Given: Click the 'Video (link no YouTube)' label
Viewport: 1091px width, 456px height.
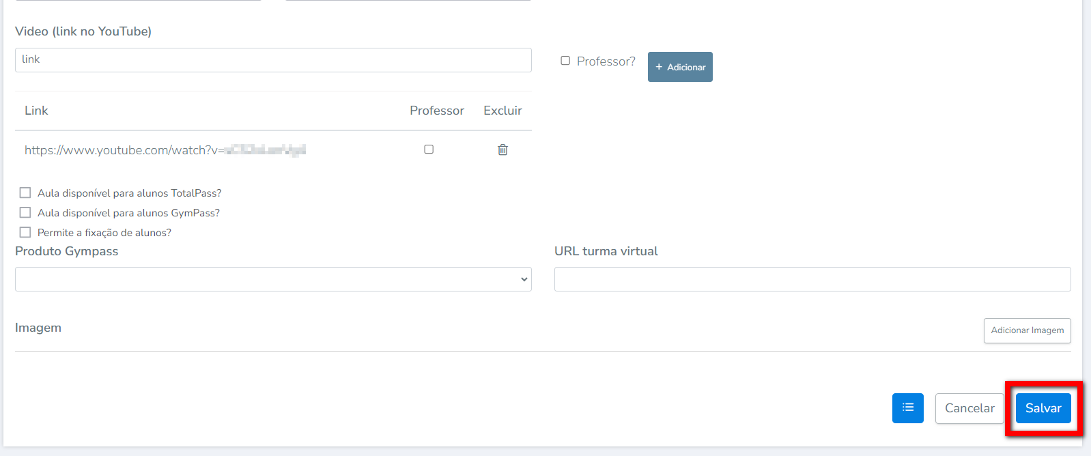Looking at the screenshot, I should 83,31.
